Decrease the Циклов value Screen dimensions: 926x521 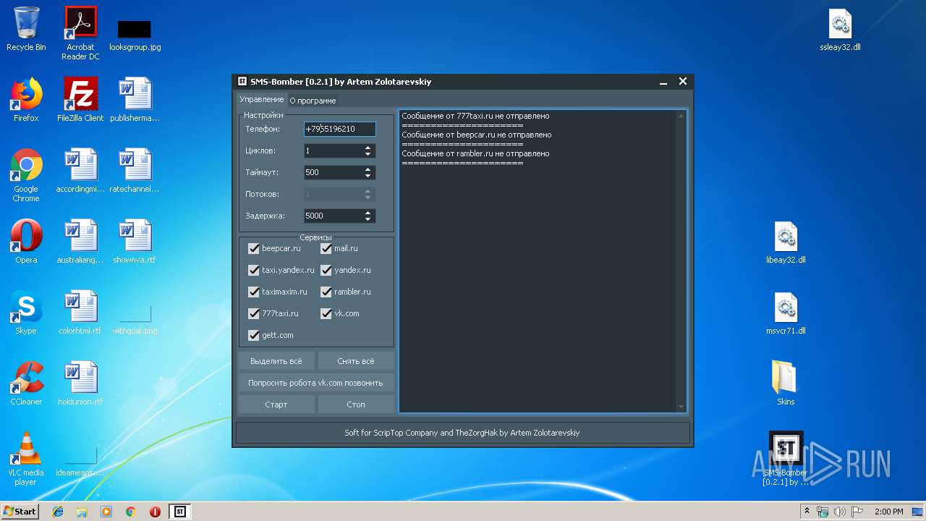[x=368, y=154]
